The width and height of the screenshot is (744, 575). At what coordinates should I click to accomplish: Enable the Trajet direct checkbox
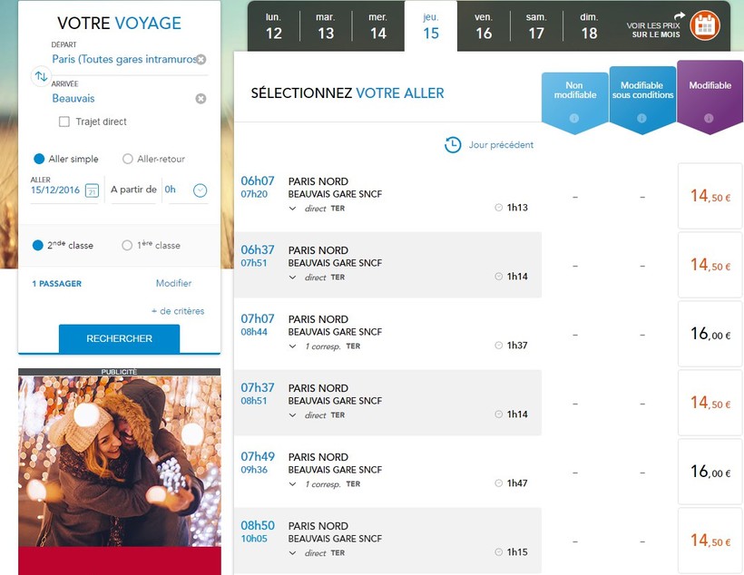[x=64, y=122]
